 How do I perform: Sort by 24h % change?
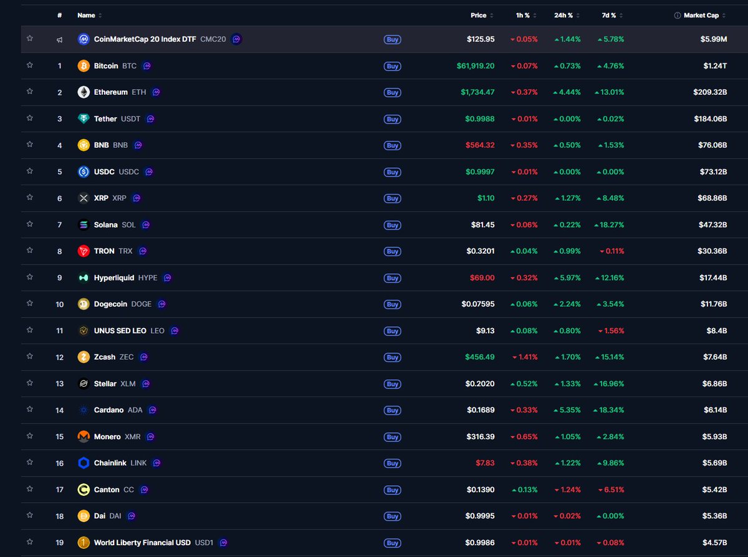click(567, 15)
